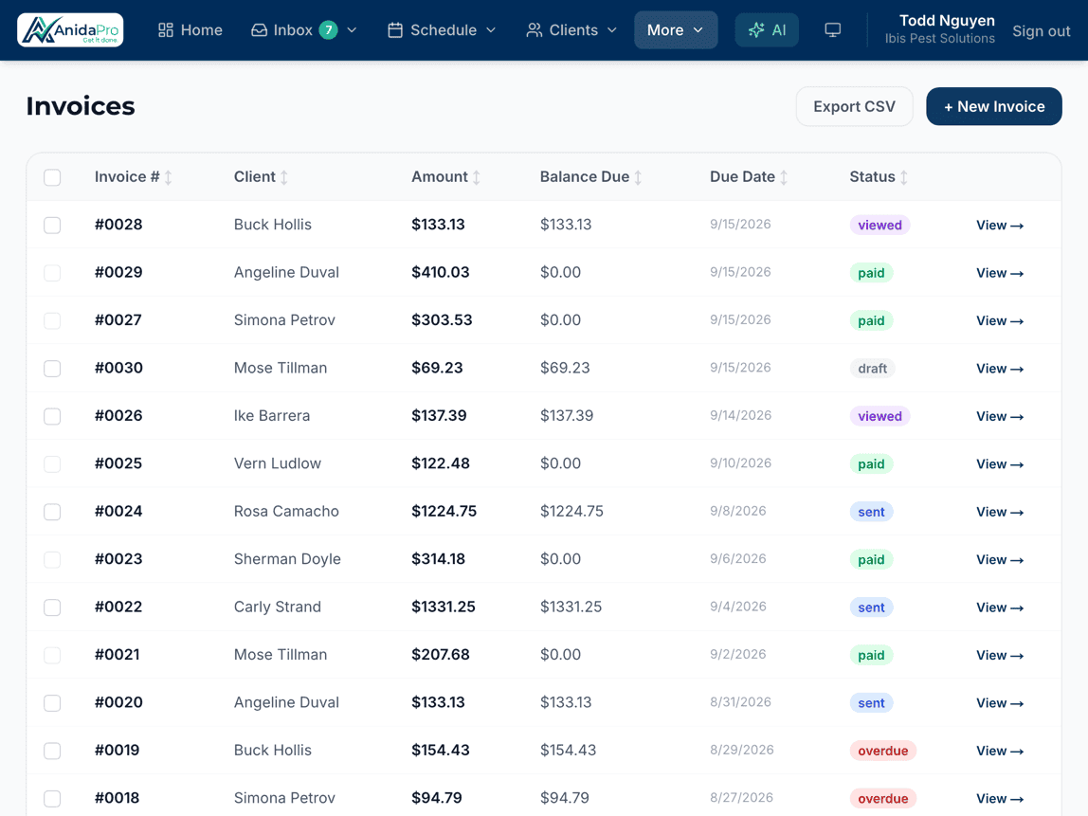Create a New Invoice
The width and height of the screenshot is (1088, 816).
(x=993, y=106)
